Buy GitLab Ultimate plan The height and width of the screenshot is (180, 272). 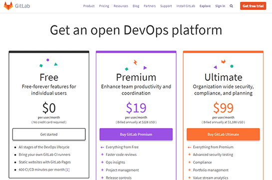pos(223,134)
